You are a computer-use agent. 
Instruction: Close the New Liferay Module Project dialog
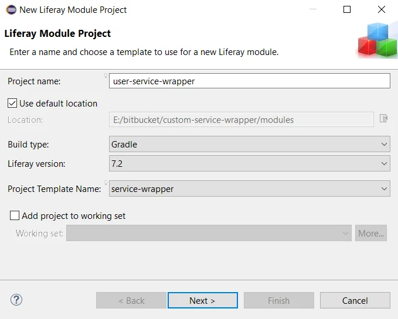(x=381, y=9)
